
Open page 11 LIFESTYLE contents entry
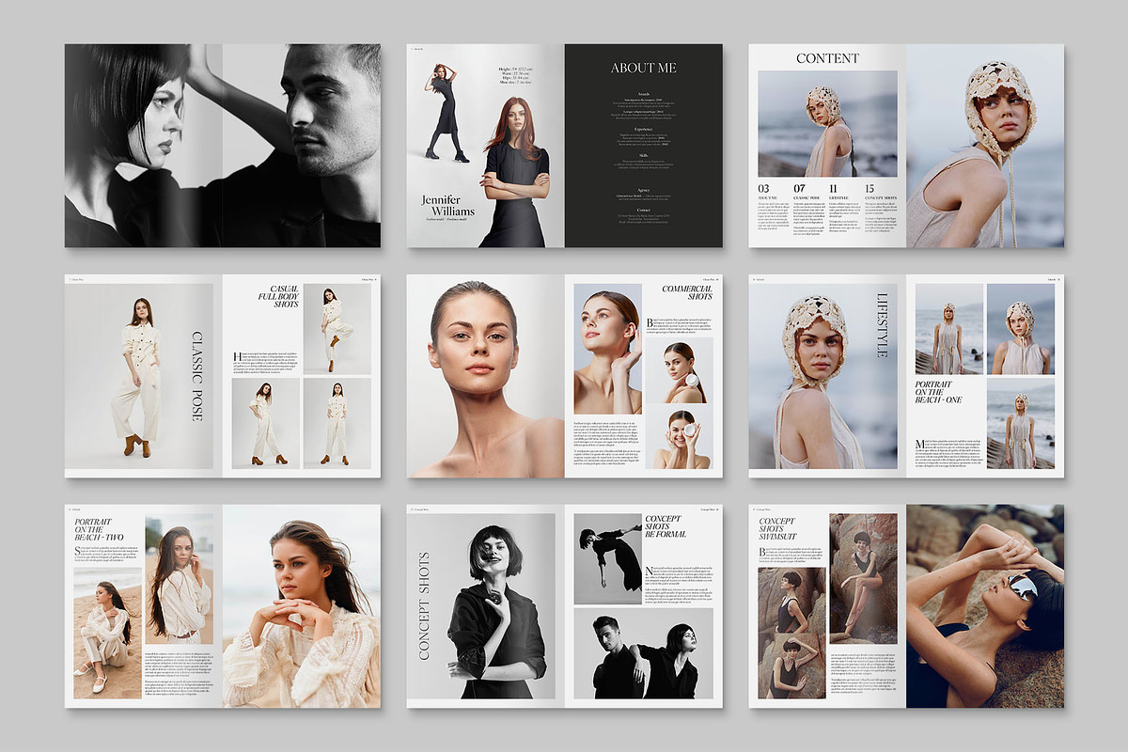(836, 193)
